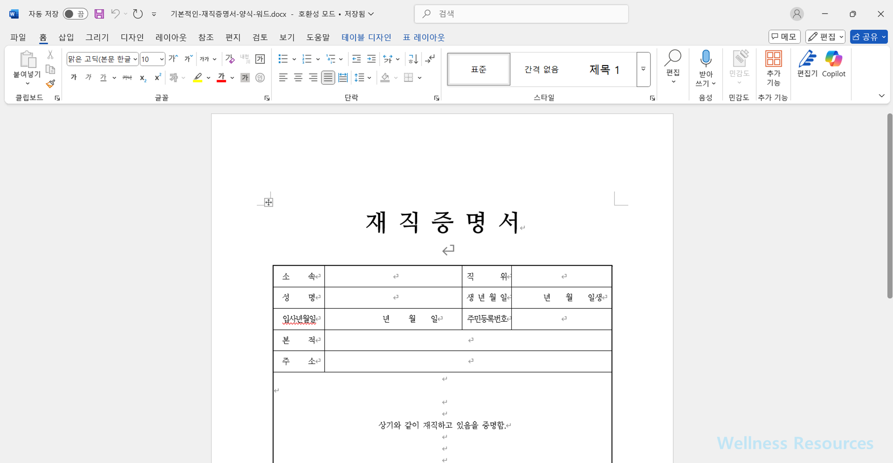Increase font size with grow icon
The height and width of the screenshot is (463, 893).
(x=173, y=59)
